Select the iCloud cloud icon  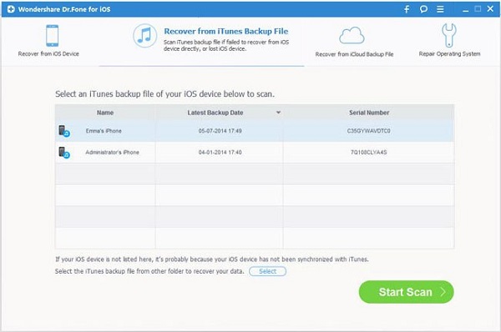[x=352, y=36]
